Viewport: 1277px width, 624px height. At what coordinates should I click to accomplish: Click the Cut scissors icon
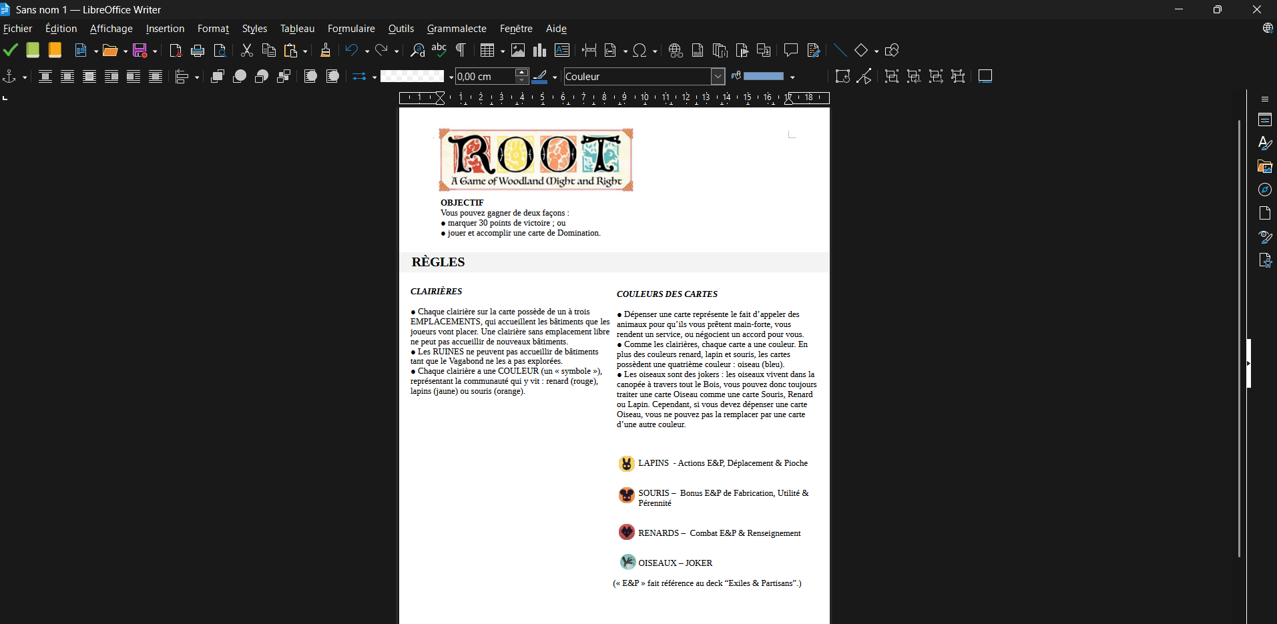[247, 51]
